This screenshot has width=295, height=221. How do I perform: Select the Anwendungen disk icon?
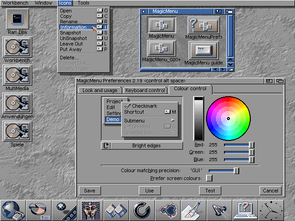pos(18,103)
